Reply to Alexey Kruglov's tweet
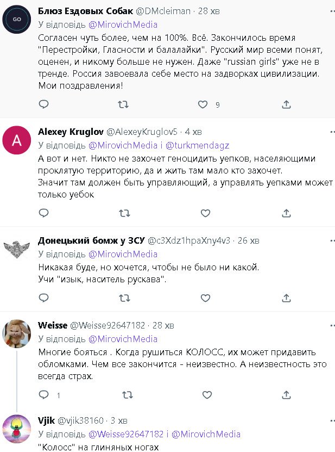Screen dimensions: 335x452 pos(44,212)
